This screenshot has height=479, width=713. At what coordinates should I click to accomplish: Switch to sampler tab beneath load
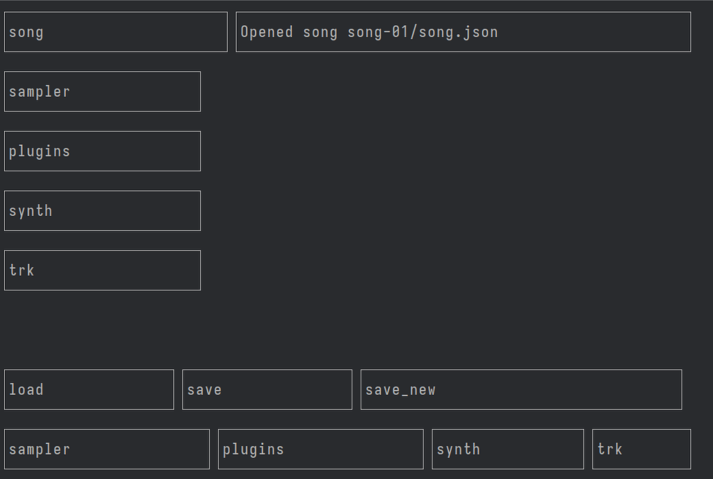pyautogui.click(x=107, y=449)
